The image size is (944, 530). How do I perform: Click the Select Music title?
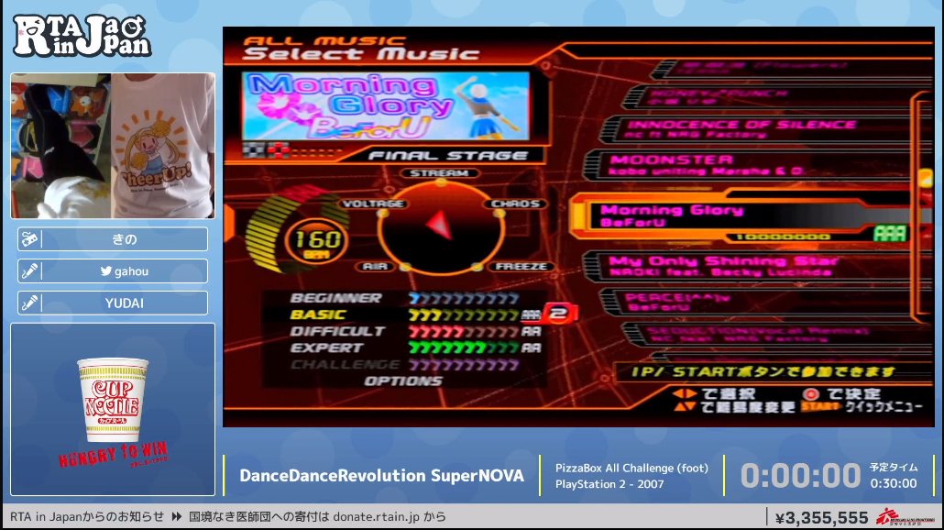361,54
